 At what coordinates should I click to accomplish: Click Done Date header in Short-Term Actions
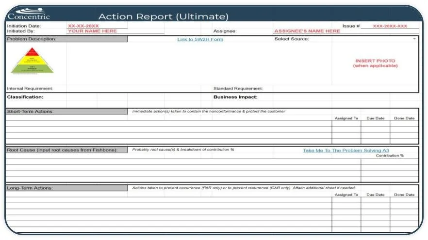(404, 119)
